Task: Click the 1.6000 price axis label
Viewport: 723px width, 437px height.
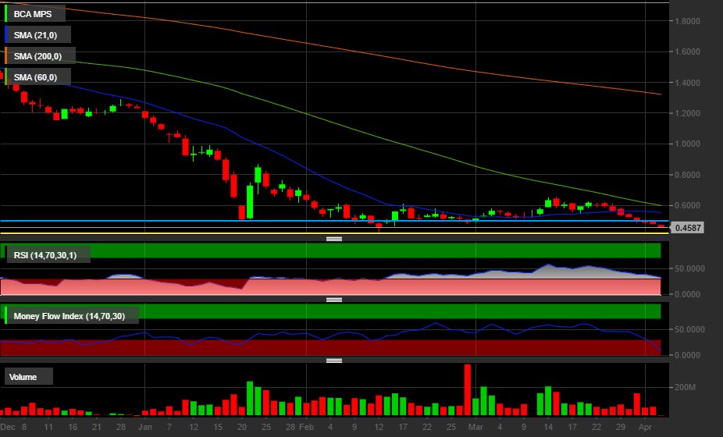Action: 688,52
